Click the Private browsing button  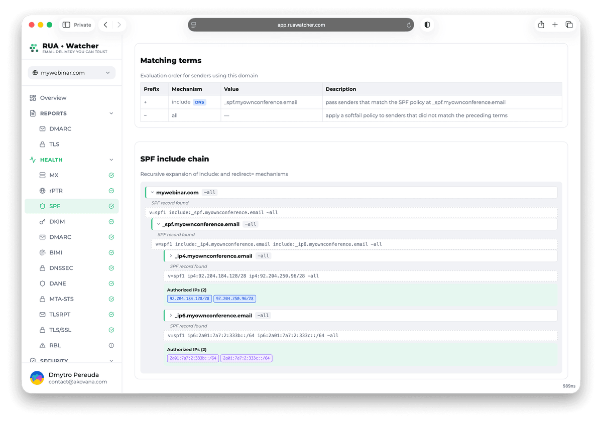[x=77, y=25]
